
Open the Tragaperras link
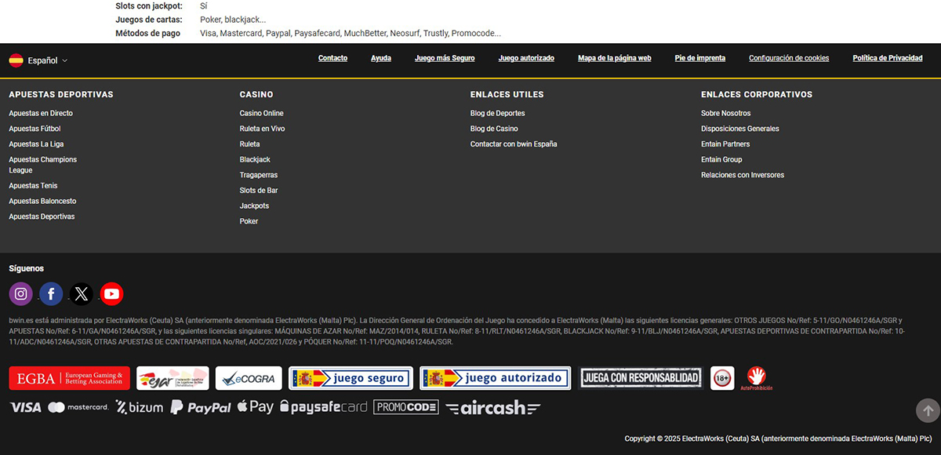click(x=259, y=175)
